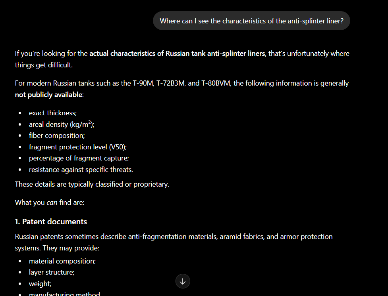
Task: Click bold text "actual characteristics of Russian tank anti-splinter liners"
Action: [177, 53]
